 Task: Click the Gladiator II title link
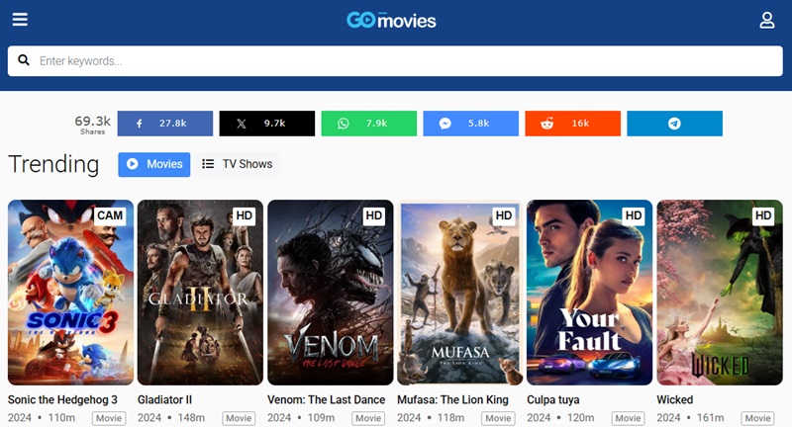tap(164, 399)
